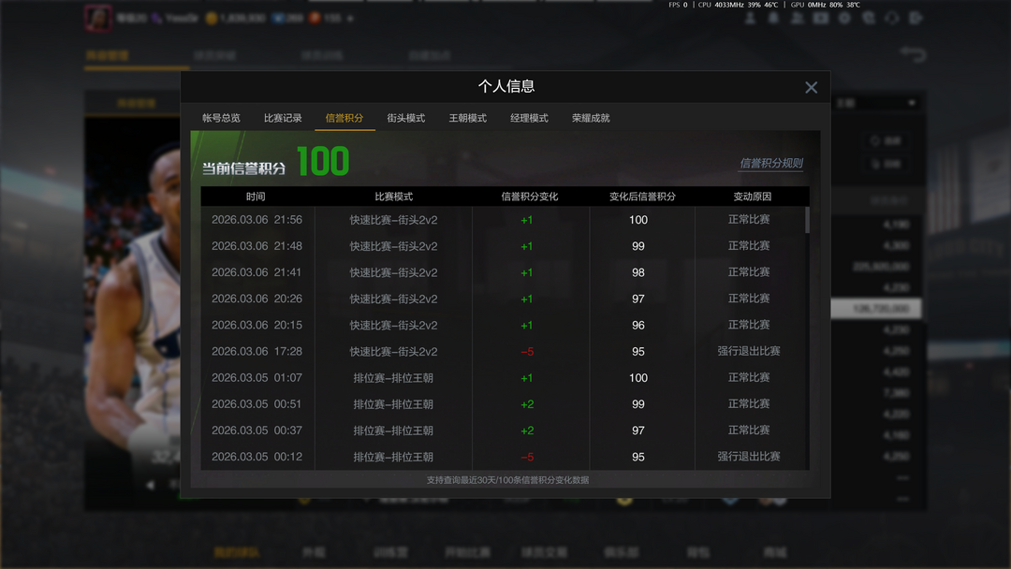Click the credit history list scrollbar
Screen dimensions: 1011x569
807,221
